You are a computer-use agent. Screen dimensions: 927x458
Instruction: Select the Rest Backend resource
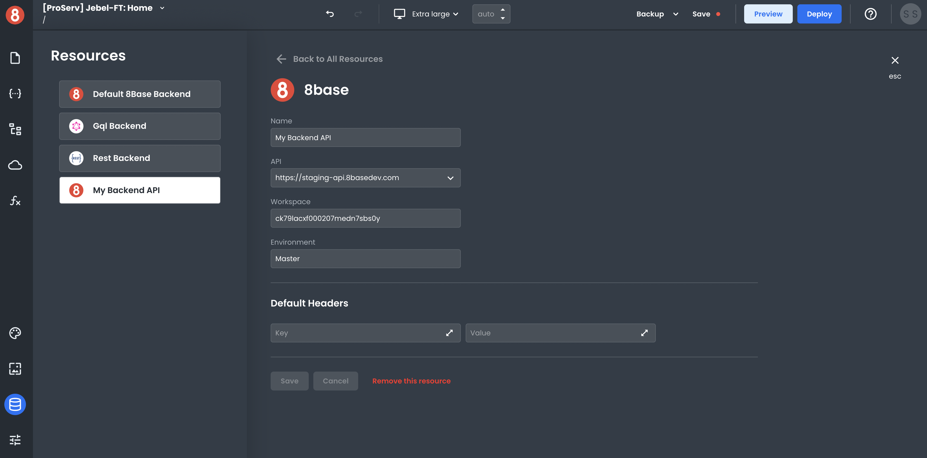click(x=140, y=158)
